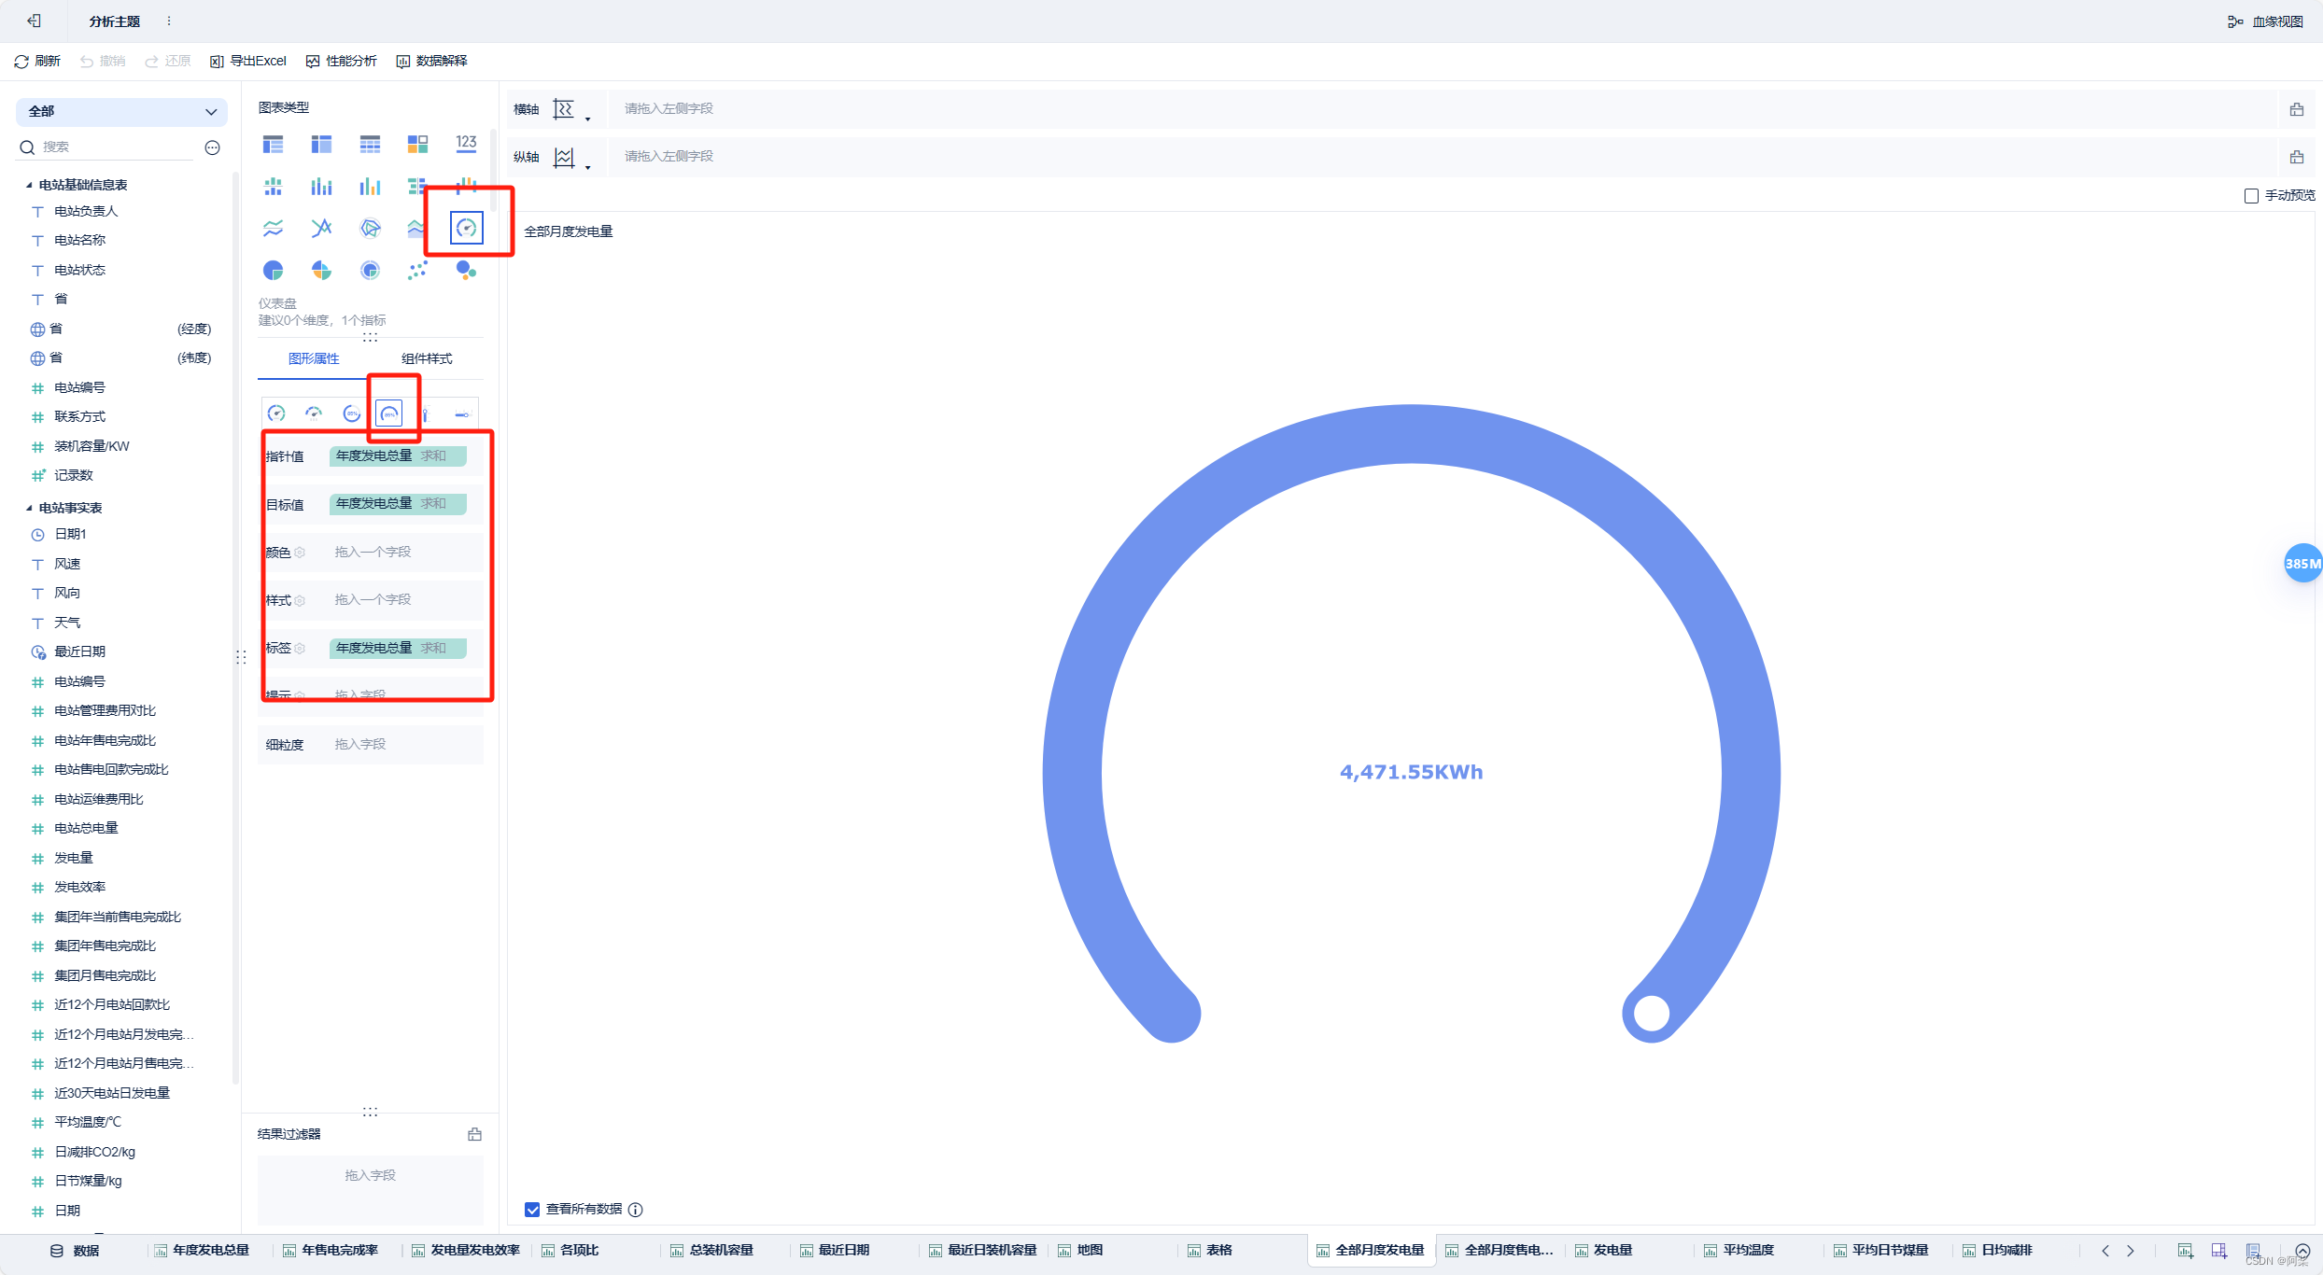Open the 总装机容量 bottom tab

pyautogui.click(x=712, y=1251)
